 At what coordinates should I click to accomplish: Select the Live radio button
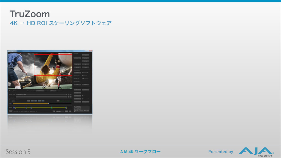[x=10, y=91]
